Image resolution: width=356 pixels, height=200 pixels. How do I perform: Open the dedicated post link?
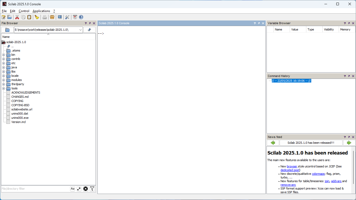tap(289, 170)
